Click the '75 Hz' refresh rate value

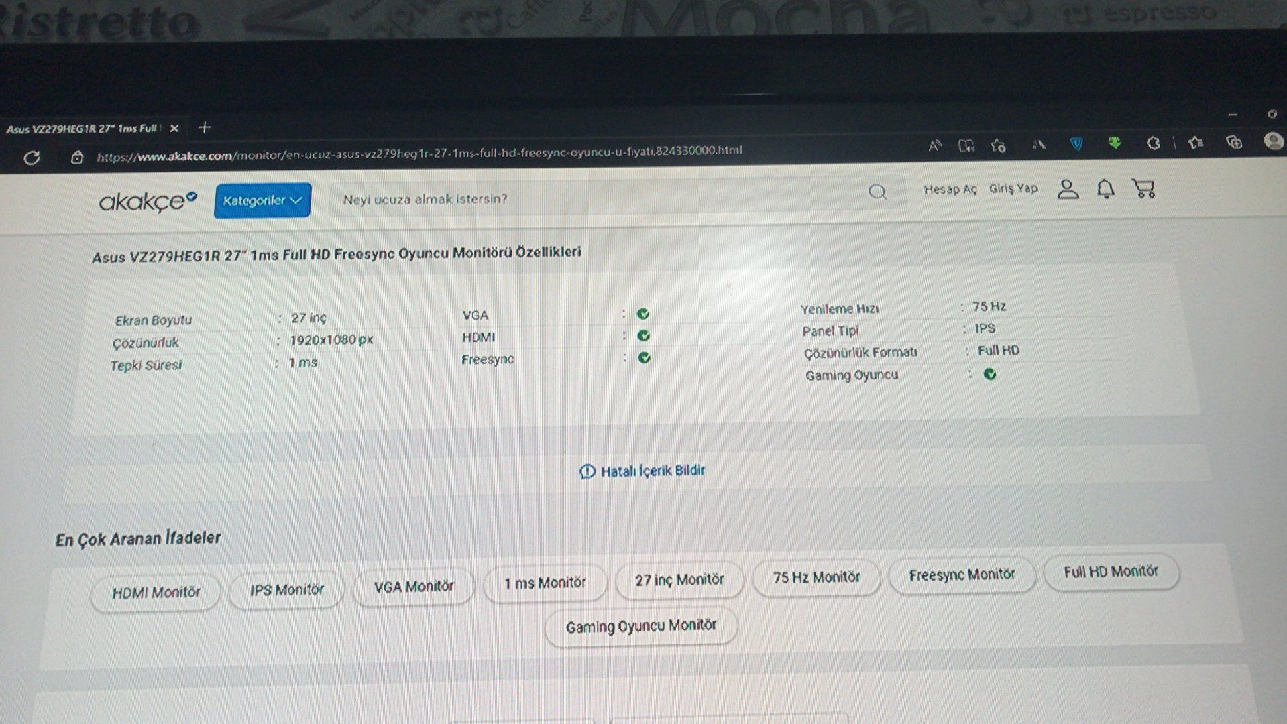[x=989, y=307]
